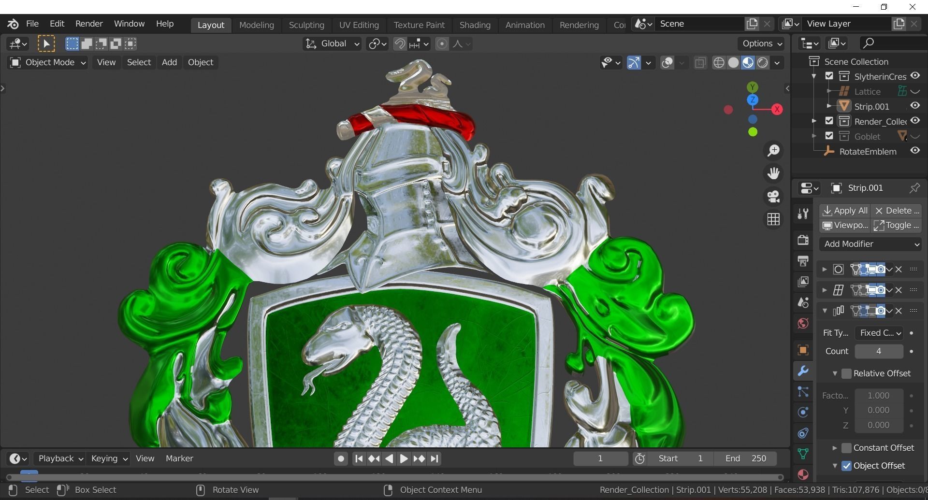Click the current frame number field
The width and height of the screenshot is (928, 500).
[x=600, y=458]
